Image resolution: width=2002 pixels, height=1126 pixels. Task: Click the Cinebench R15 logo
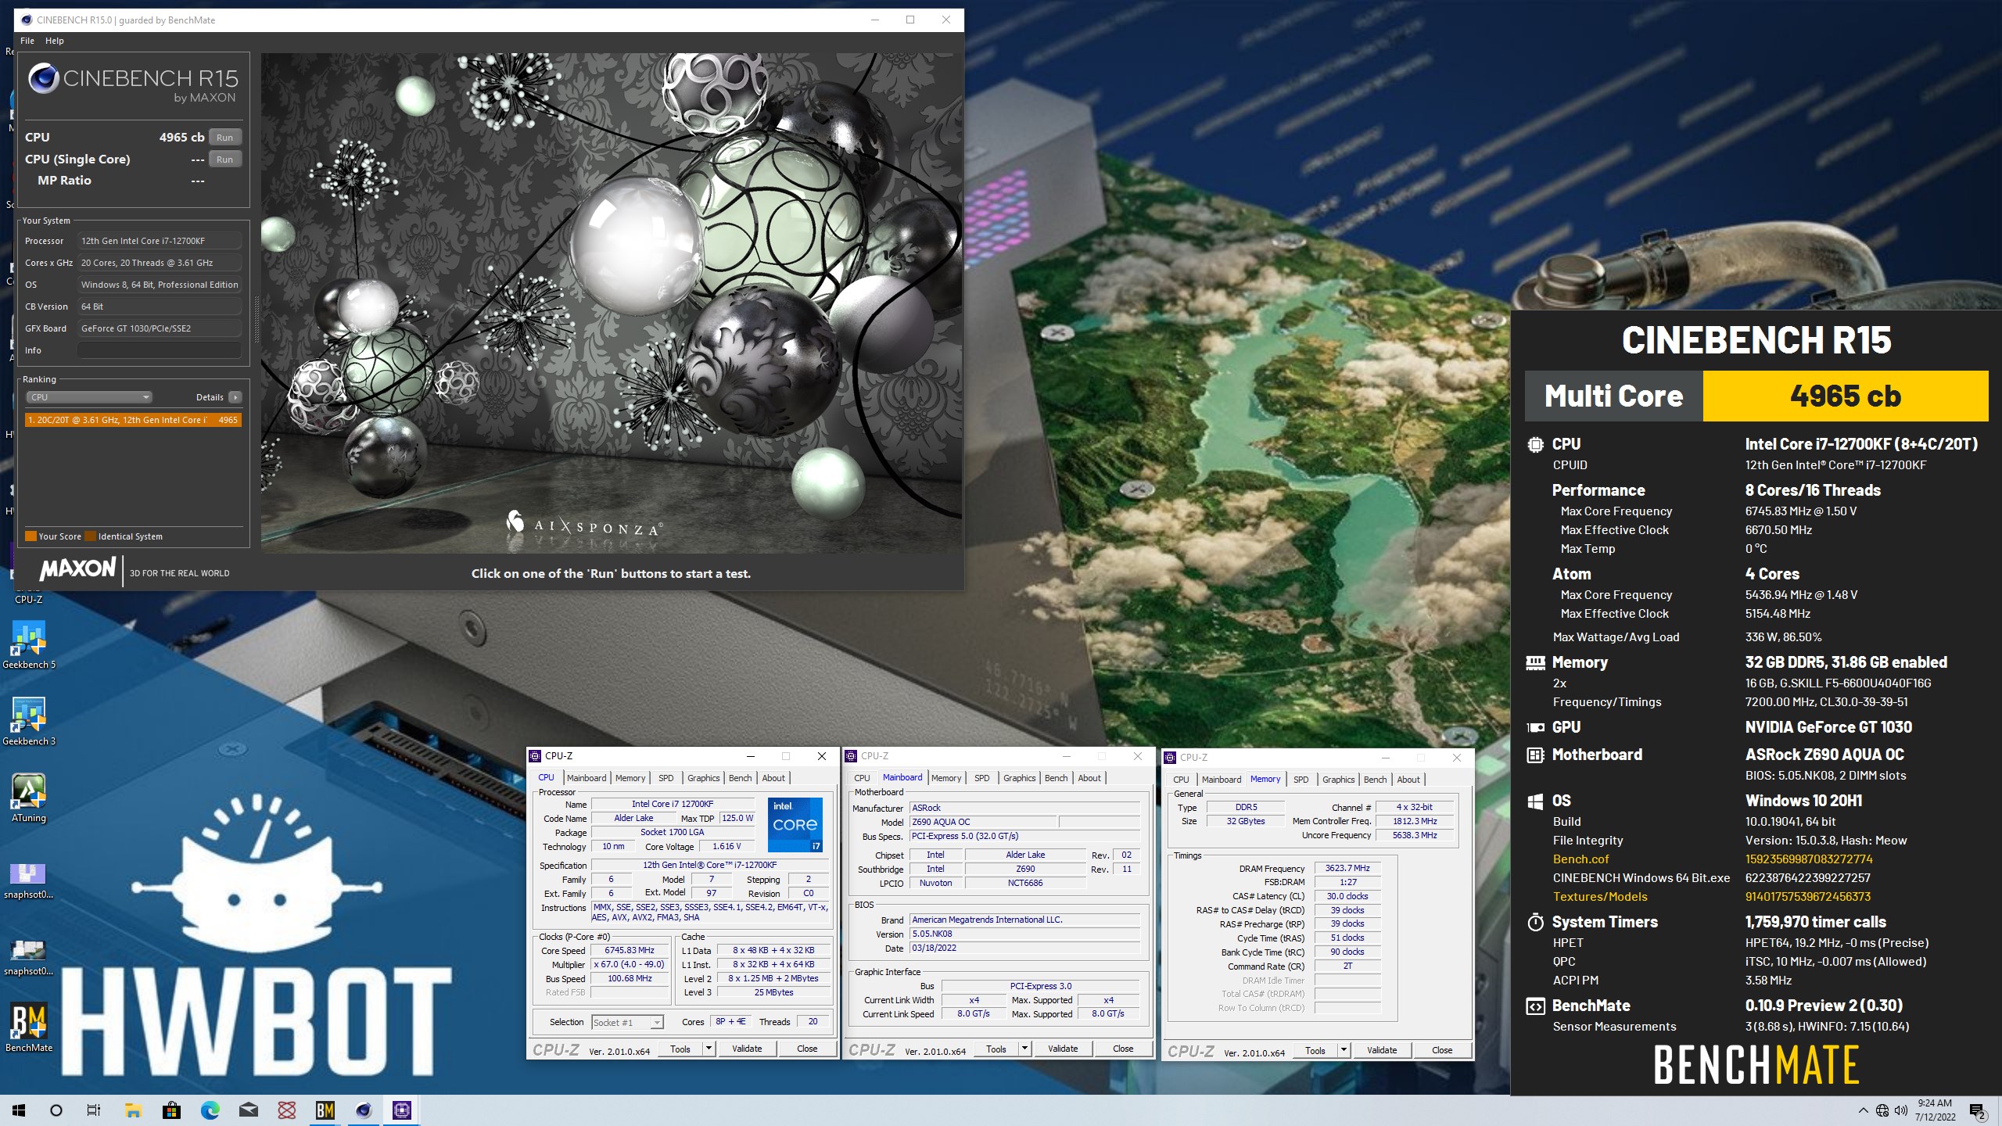pos(133,84)
